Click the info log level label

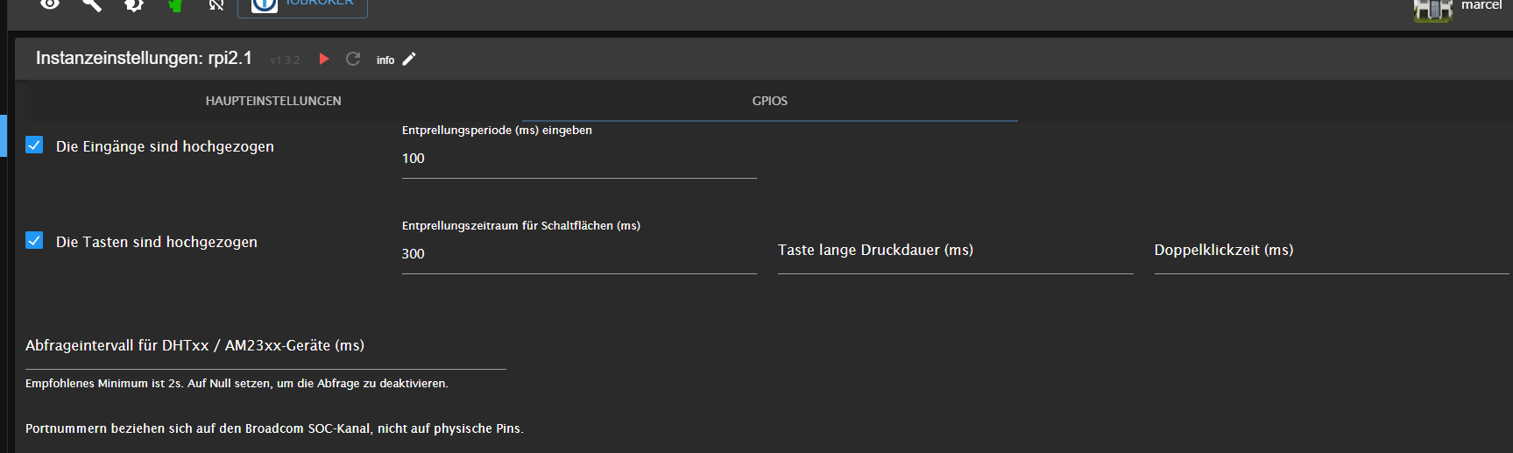point(385,60)
